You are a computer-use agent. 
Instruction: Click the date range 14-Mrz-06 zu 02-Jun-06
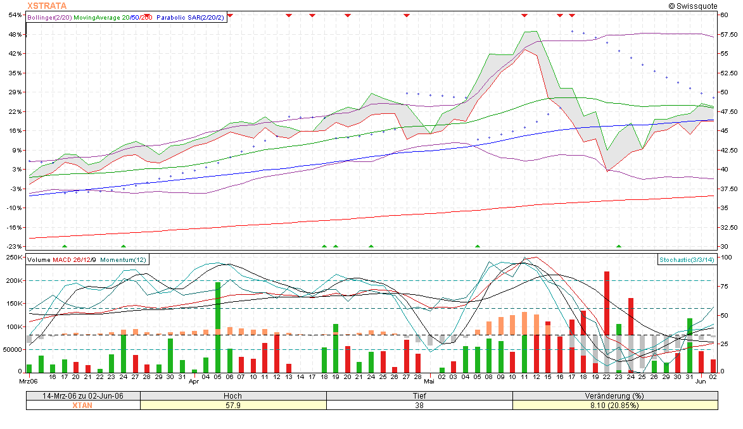click(x=83, y=396)
